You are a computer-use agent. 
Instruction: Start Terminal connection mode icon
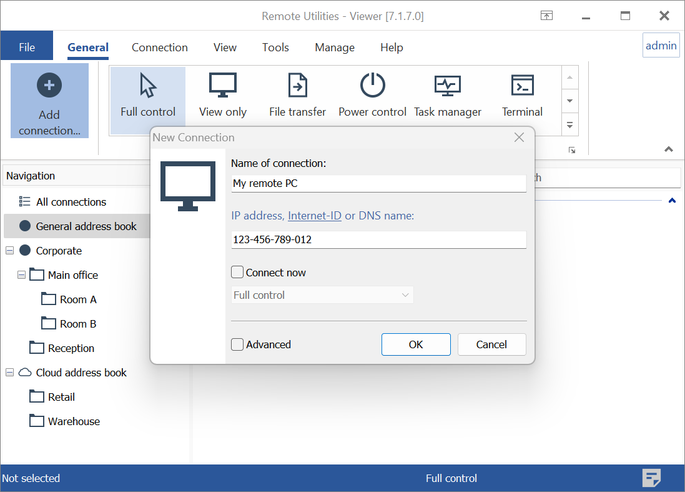tap(522, 86)
